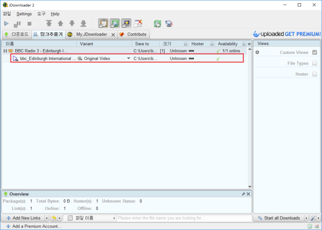322x230 pixels.
Task: Open the Original Video variant dropdown
Action: pyautogui.click(x=128, y=58)
